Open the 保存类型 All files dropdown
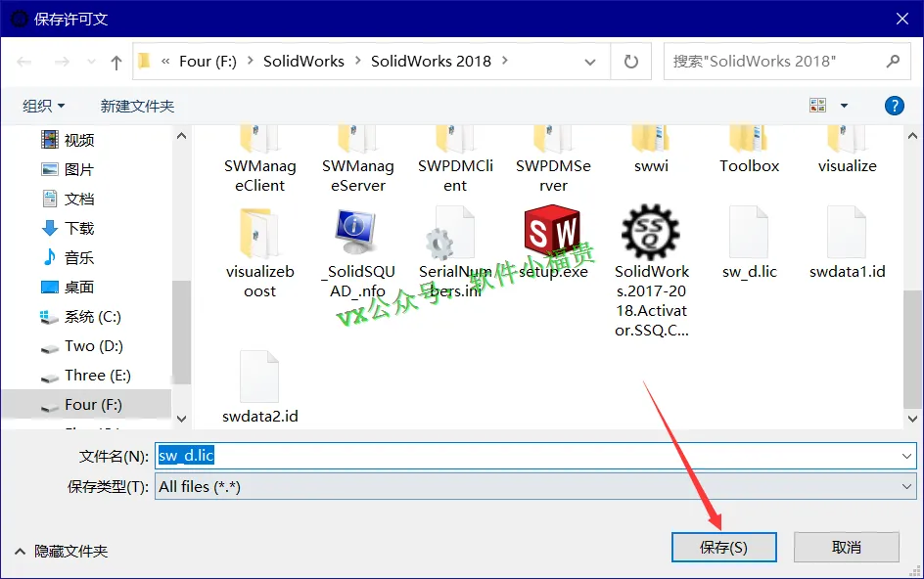924x579 pixels. (535, 486)
